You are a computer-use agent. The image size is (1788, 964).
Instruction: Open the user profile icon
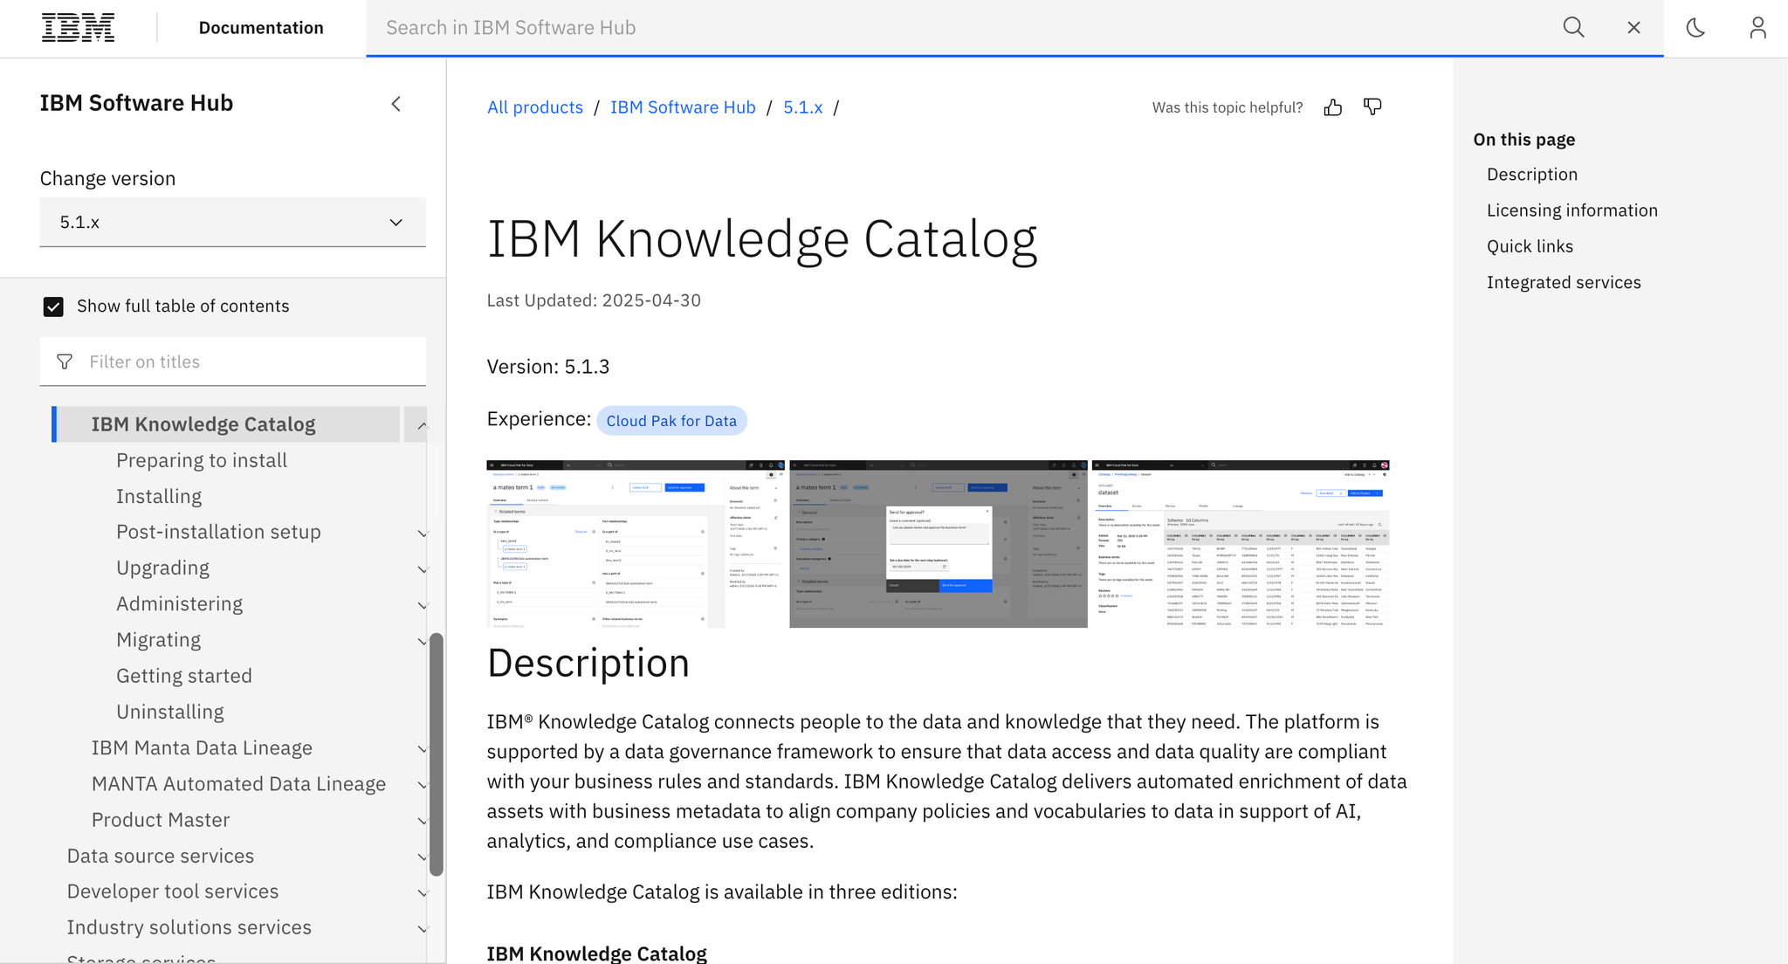1757,27
